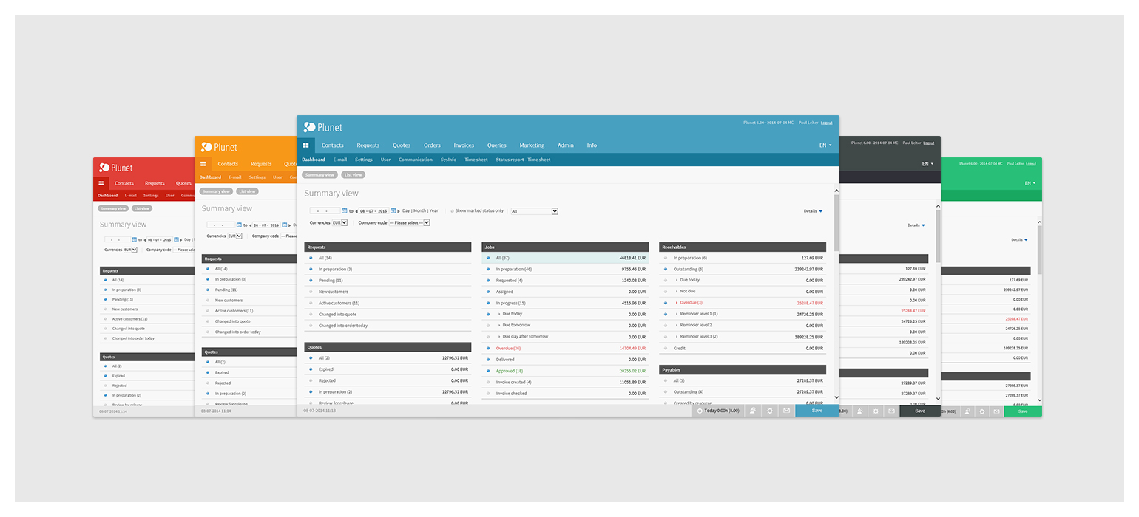
Task: Open the start date calendar picker icon
Action: coord(344,211)
